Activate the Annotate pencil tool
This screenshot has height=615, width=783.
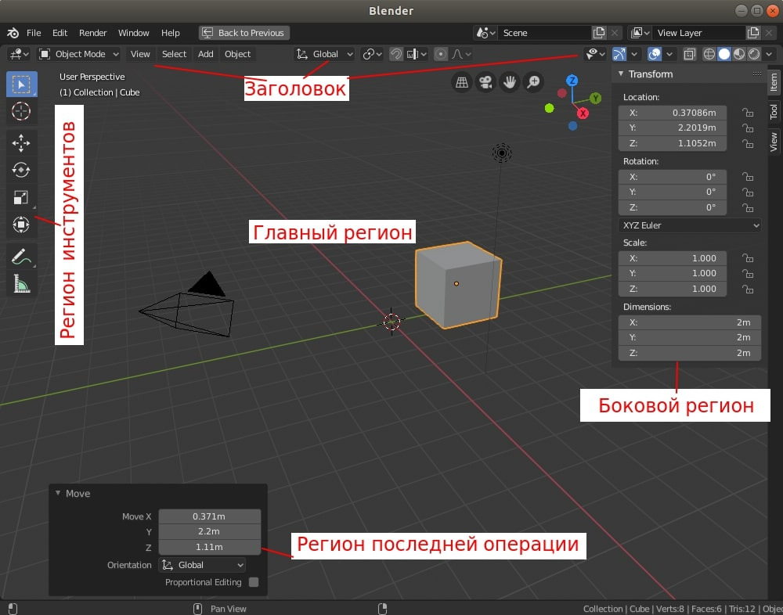pyautogui.click(x=21, y=257)
